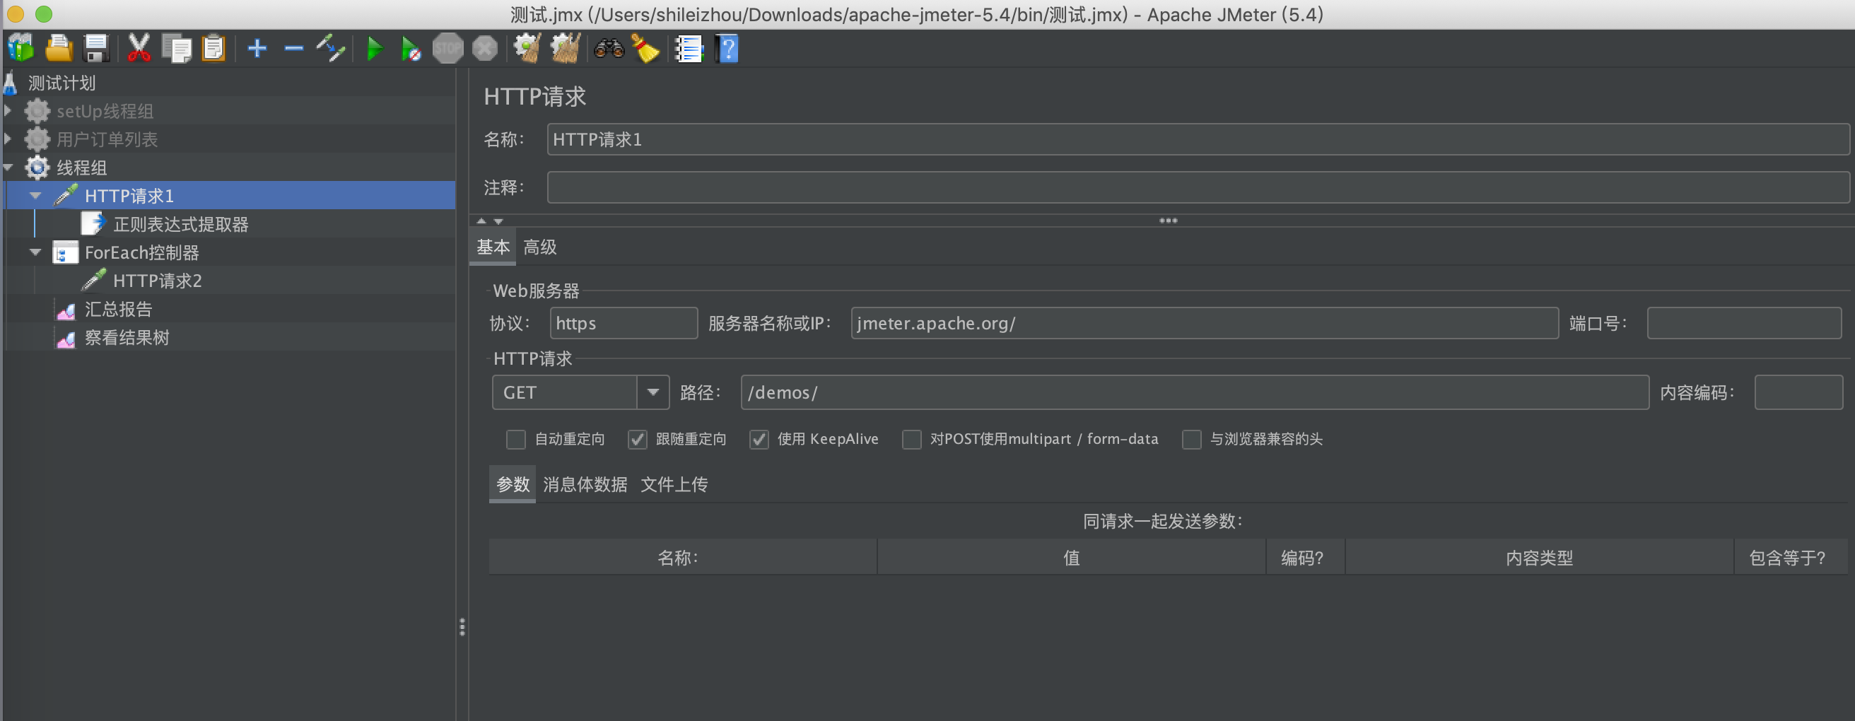Click the 值 column header

(x=1072, y=557)
